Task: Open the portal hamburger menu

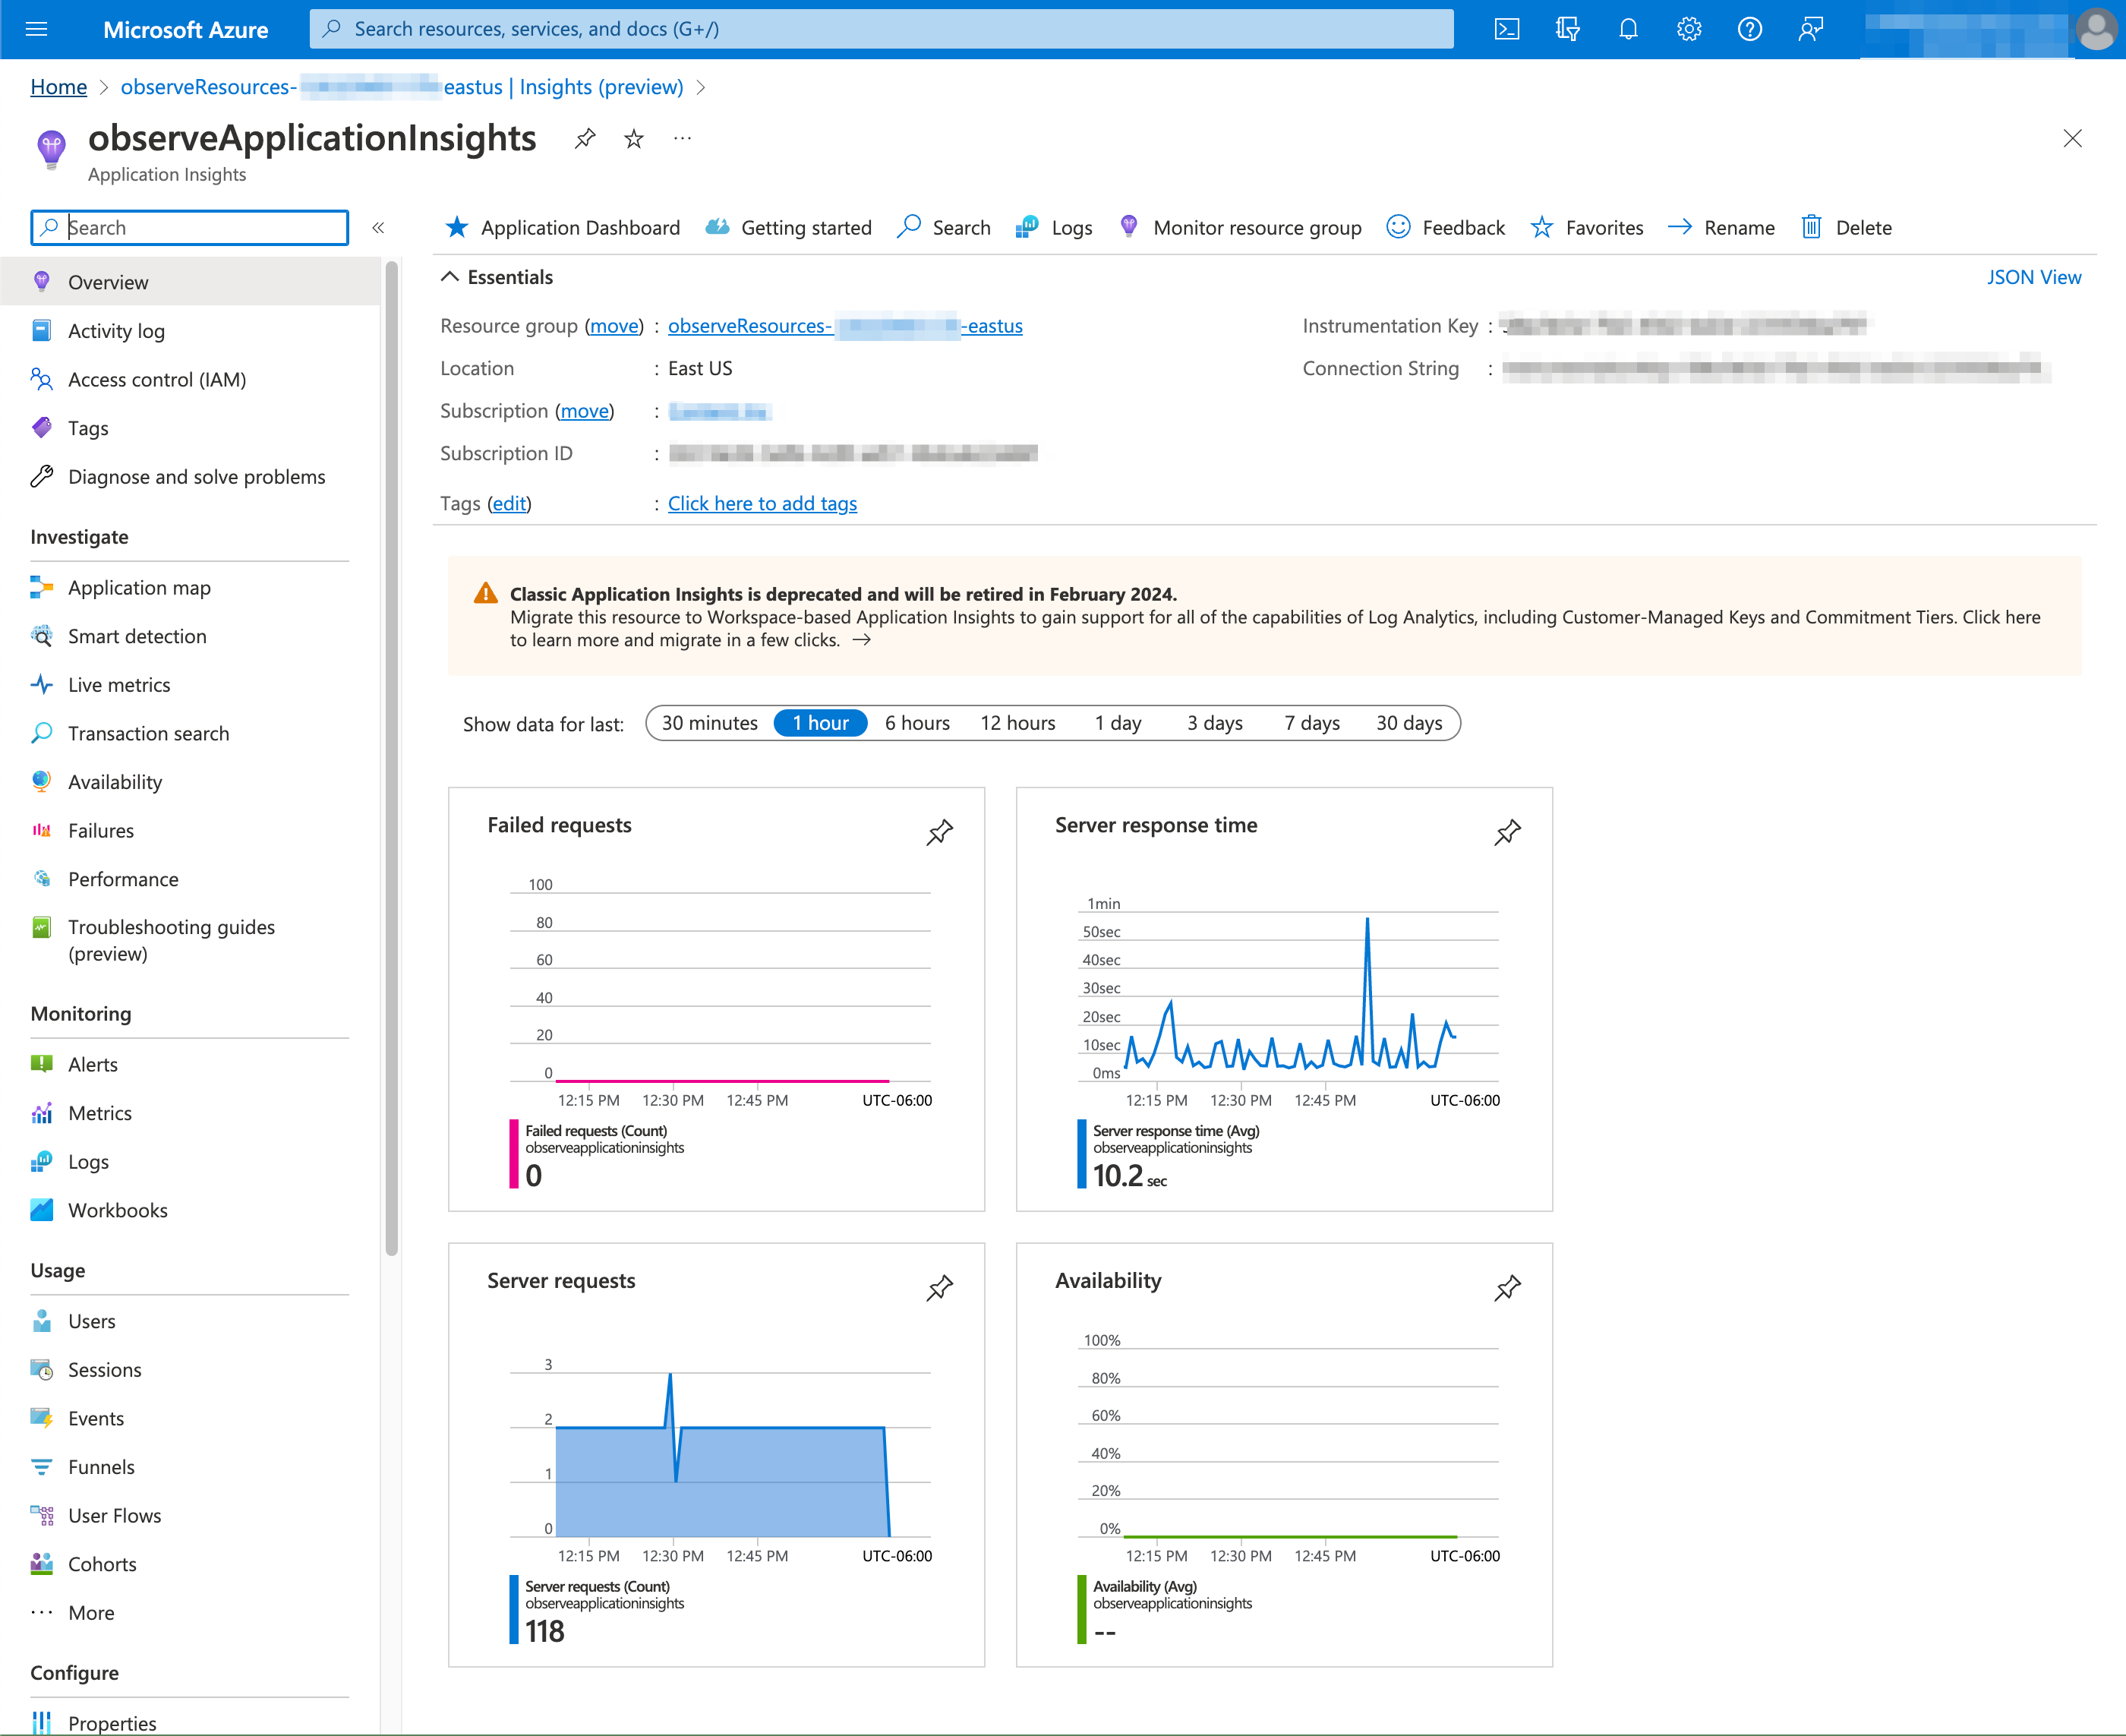Action: click(37, 29)
